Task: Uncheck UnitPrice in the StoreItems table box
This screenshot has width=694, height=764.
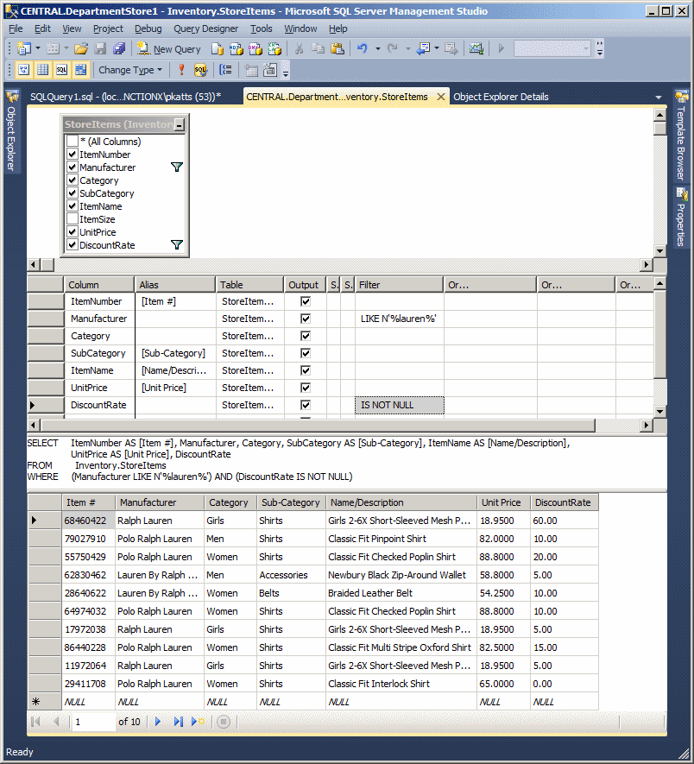Action: (73, 232)
